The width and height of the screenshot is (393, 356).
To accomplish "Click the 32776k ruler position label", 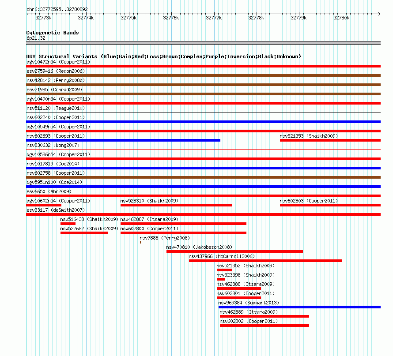I will pos(171,18).
